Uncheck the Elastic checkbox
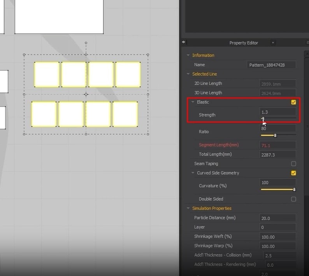 click(x=293, y=102)
